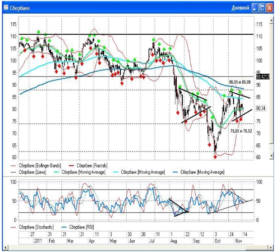Click the Mar month label

(x=70, y=241)
